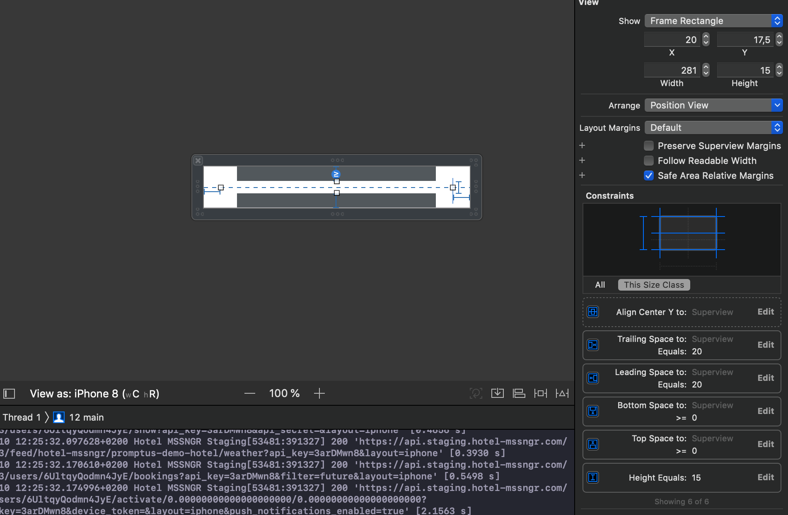
Task: Click the Width value stepper
Action: 706,70
